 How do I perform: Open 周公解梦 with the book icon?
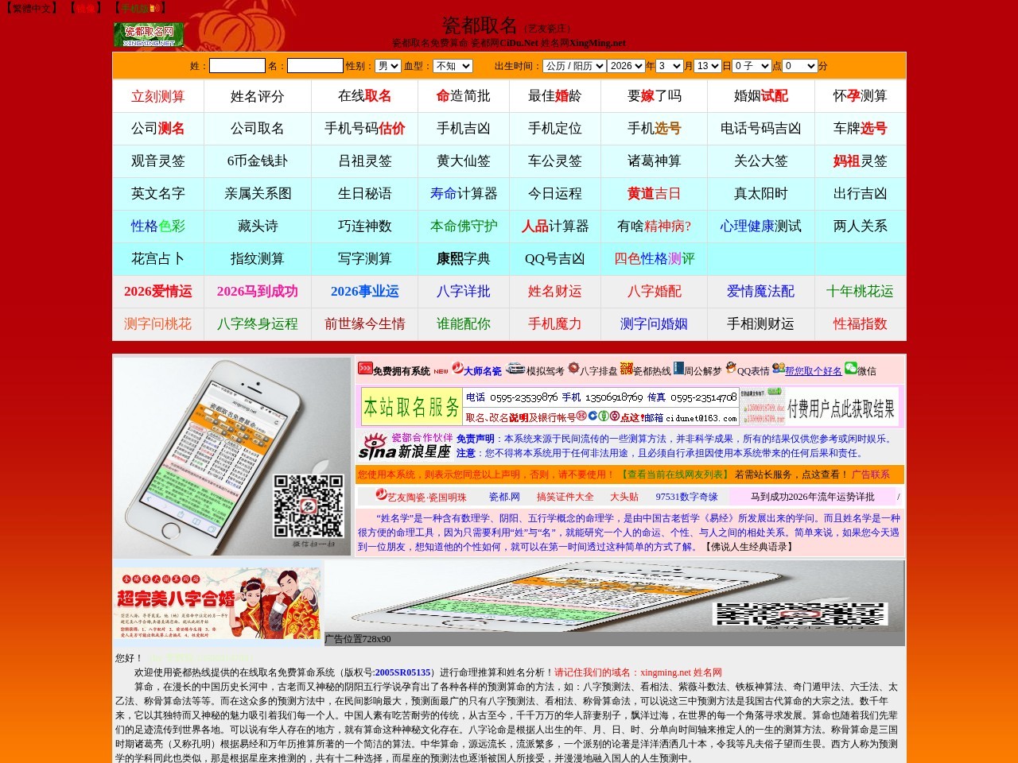pyautogui.click(x=677, y=370)
